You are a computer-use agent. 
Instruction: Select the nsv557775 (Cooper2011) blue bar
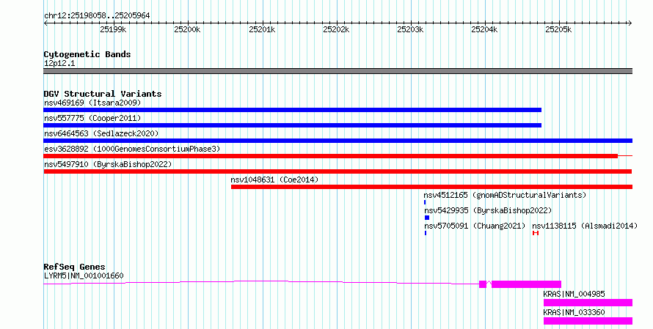coord(292,125)
